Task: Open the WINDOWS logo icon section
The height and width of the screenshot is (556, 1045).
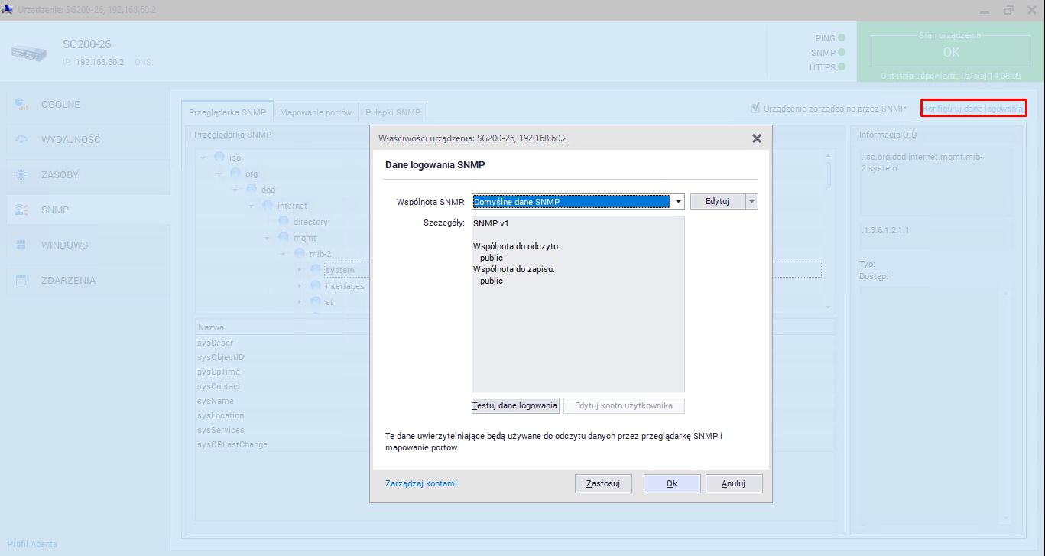Action: pos(21,245)
